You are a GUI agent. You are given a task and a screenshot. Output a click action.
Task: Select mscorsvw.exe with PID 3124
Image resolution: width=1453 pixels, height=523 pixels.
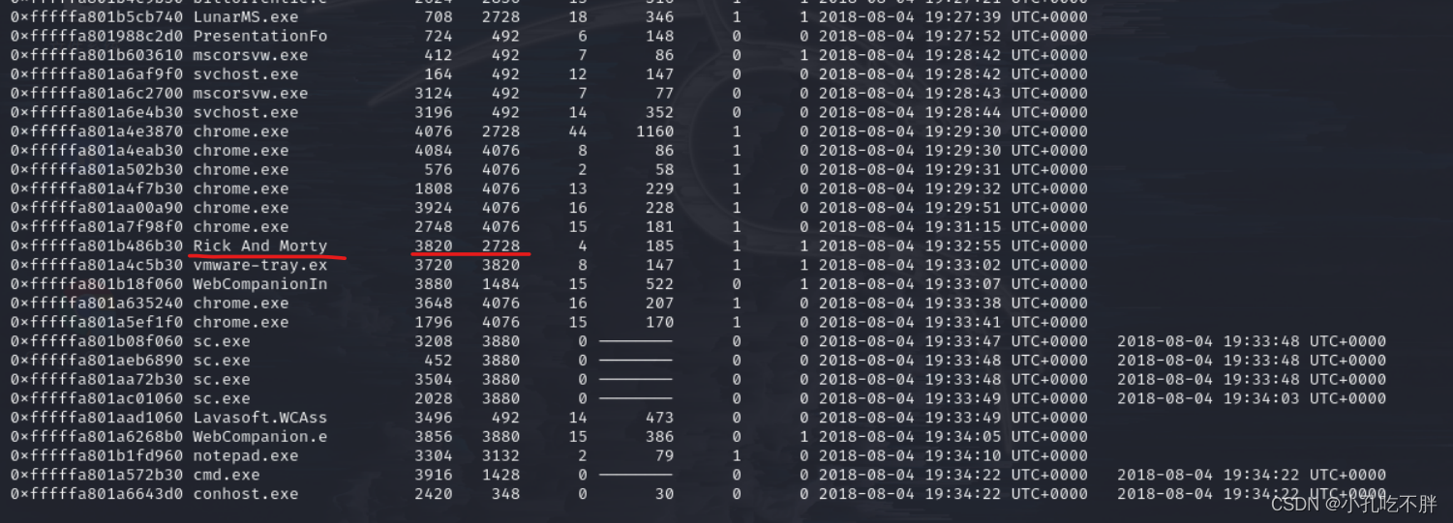point(251,94)
